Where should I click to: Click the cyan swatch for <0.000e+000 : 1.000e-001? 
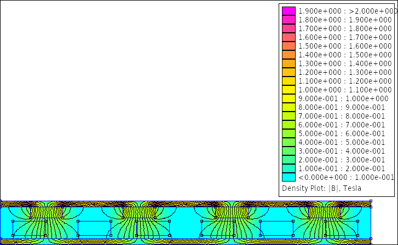[x=289, y=177]
